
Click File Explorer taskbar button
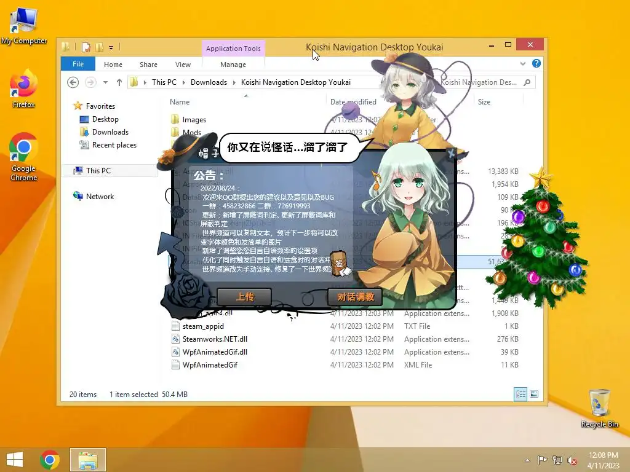87,460
